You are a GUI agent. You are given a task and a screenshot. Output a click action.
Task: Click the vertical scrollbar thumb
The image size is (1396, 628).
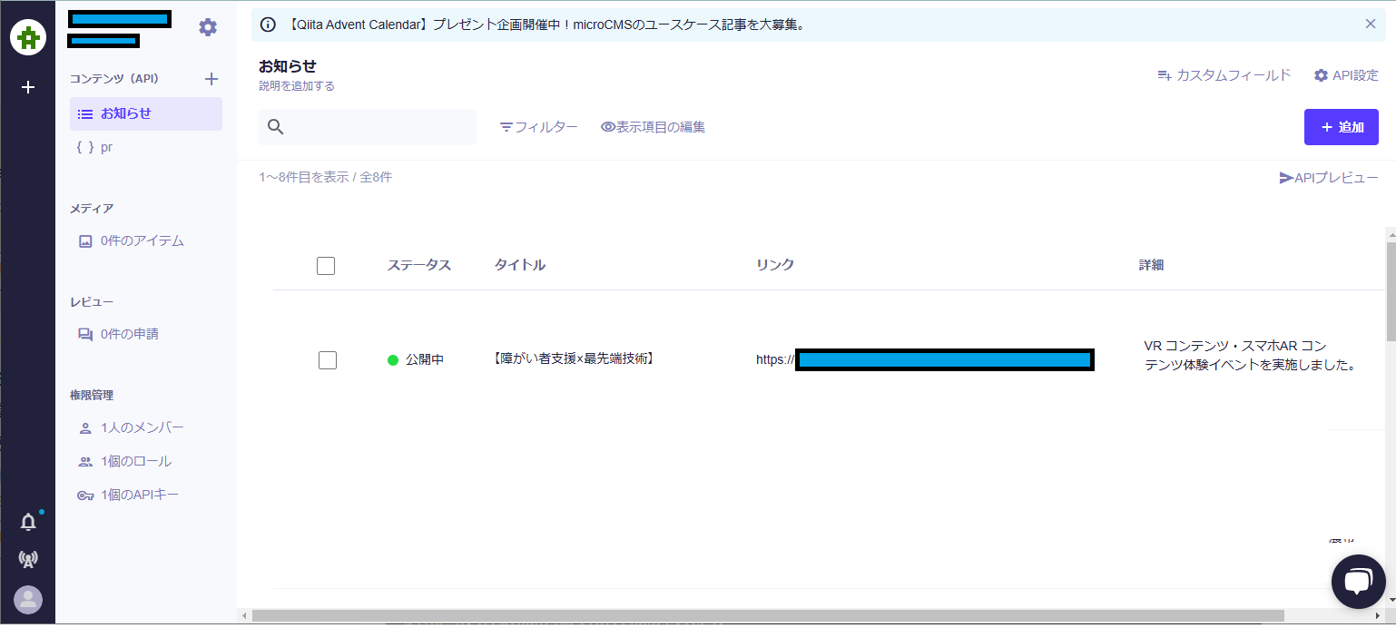pyautogui.click(x=1391, y=292)
